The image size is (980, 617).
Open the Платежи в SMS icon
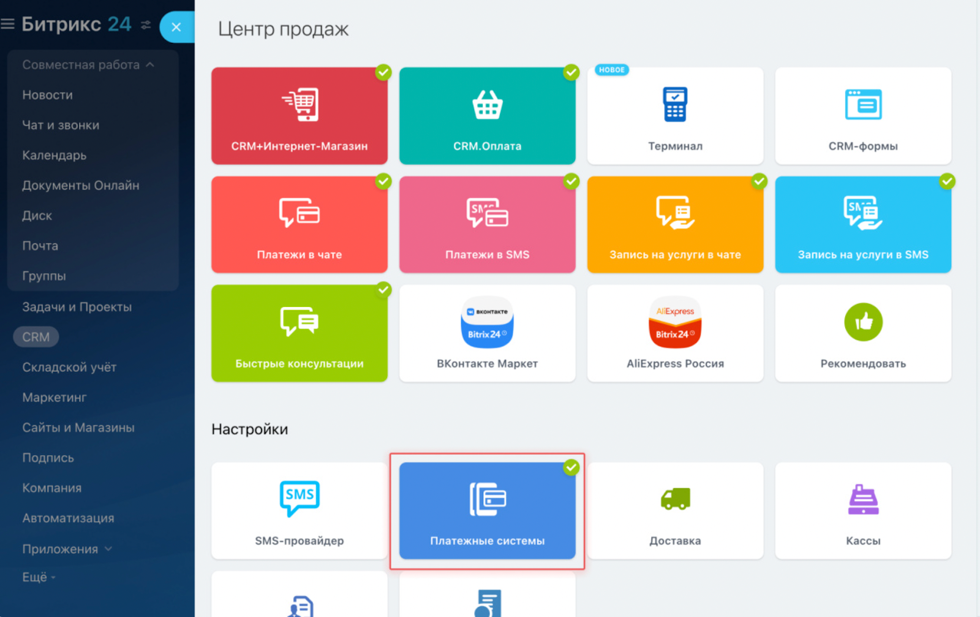(488, 213)
